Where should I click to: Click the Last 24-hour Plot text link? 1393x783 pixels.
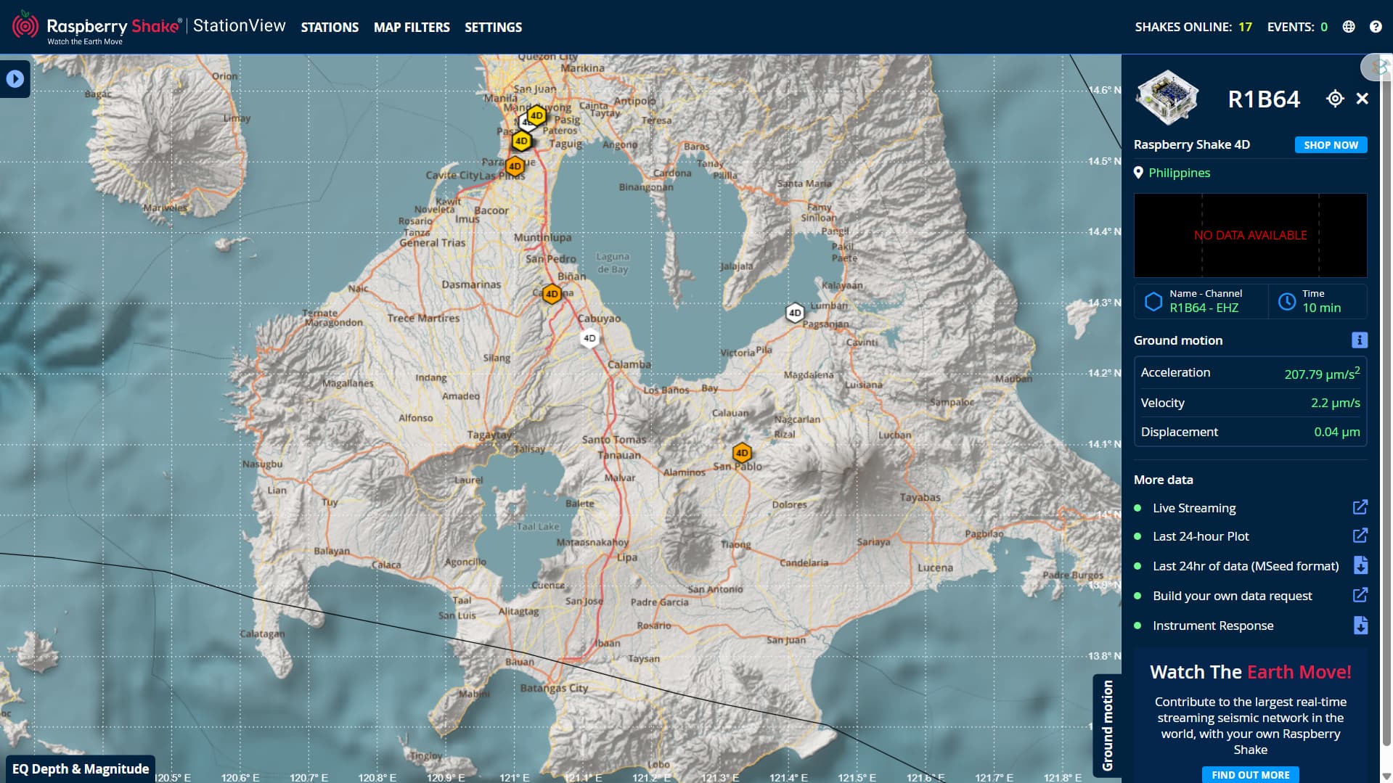pyautogui.click(x=1201, y=536)
